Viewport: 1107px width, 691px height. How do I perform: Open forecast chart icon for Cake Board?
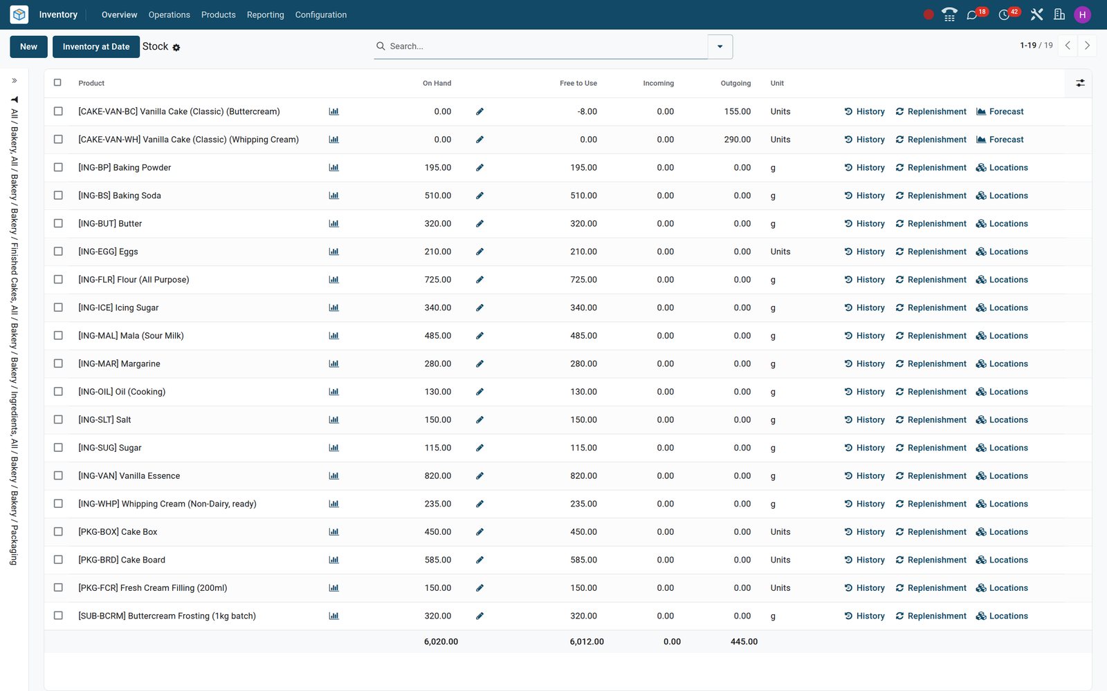pos(334,560)
